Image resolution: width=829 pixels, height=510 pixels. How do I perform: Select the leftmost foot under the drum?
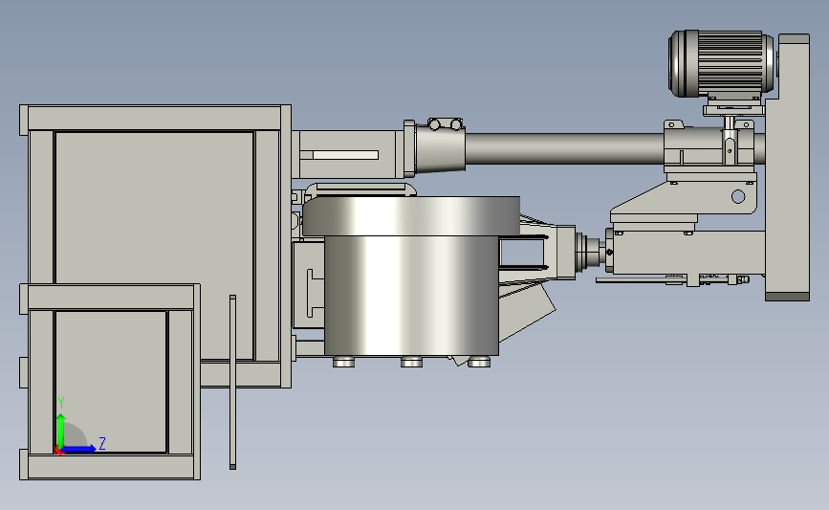point(343,362)
